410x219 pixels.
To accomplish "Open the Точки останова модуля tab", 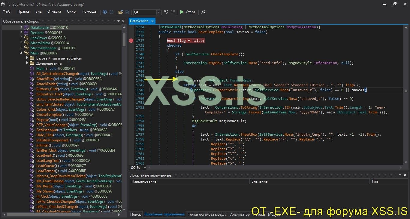I will pos(207,214).
